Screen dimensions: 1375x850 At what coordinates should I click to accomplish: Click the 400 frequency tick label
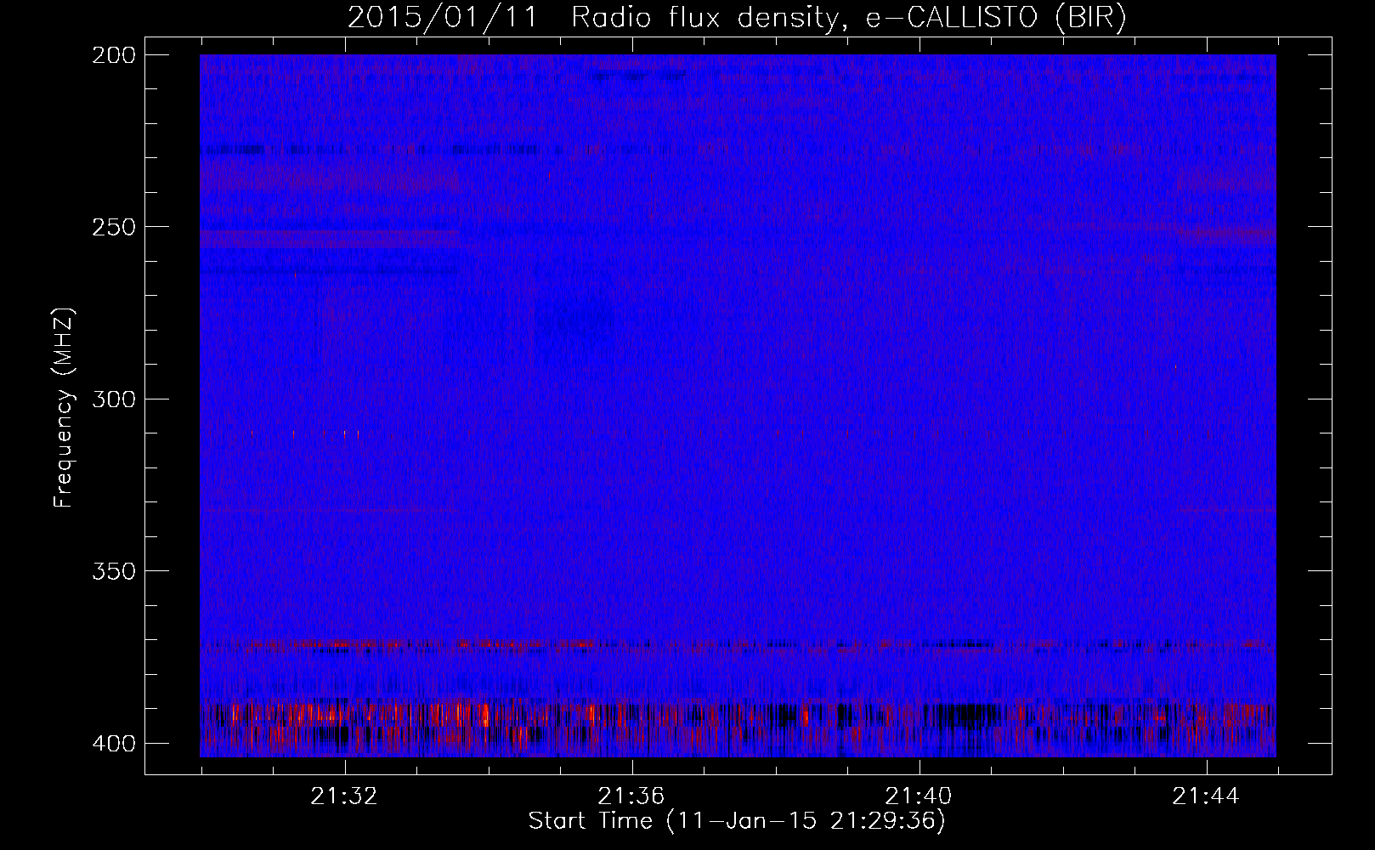pos(113,744)
